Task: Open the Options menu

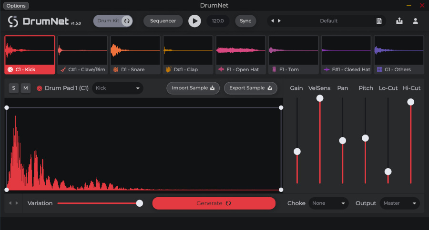Action: coord(16,6)
